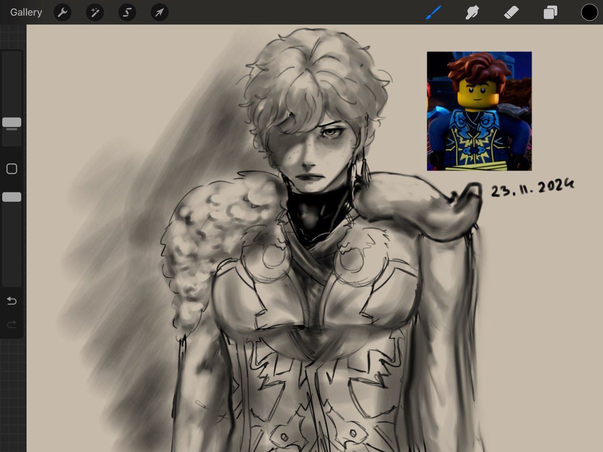Screen dimensions: 603x452
Task: Activate the Transform arrow tool
Action: point(159,13)
